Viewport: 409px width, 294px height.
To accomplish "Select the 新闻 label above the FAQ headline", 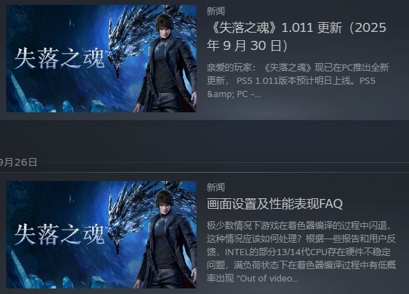I will 216,187.
